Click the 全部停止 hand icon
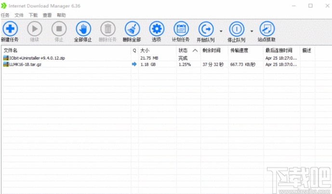 pyautogui.click(x=83, y=28)
